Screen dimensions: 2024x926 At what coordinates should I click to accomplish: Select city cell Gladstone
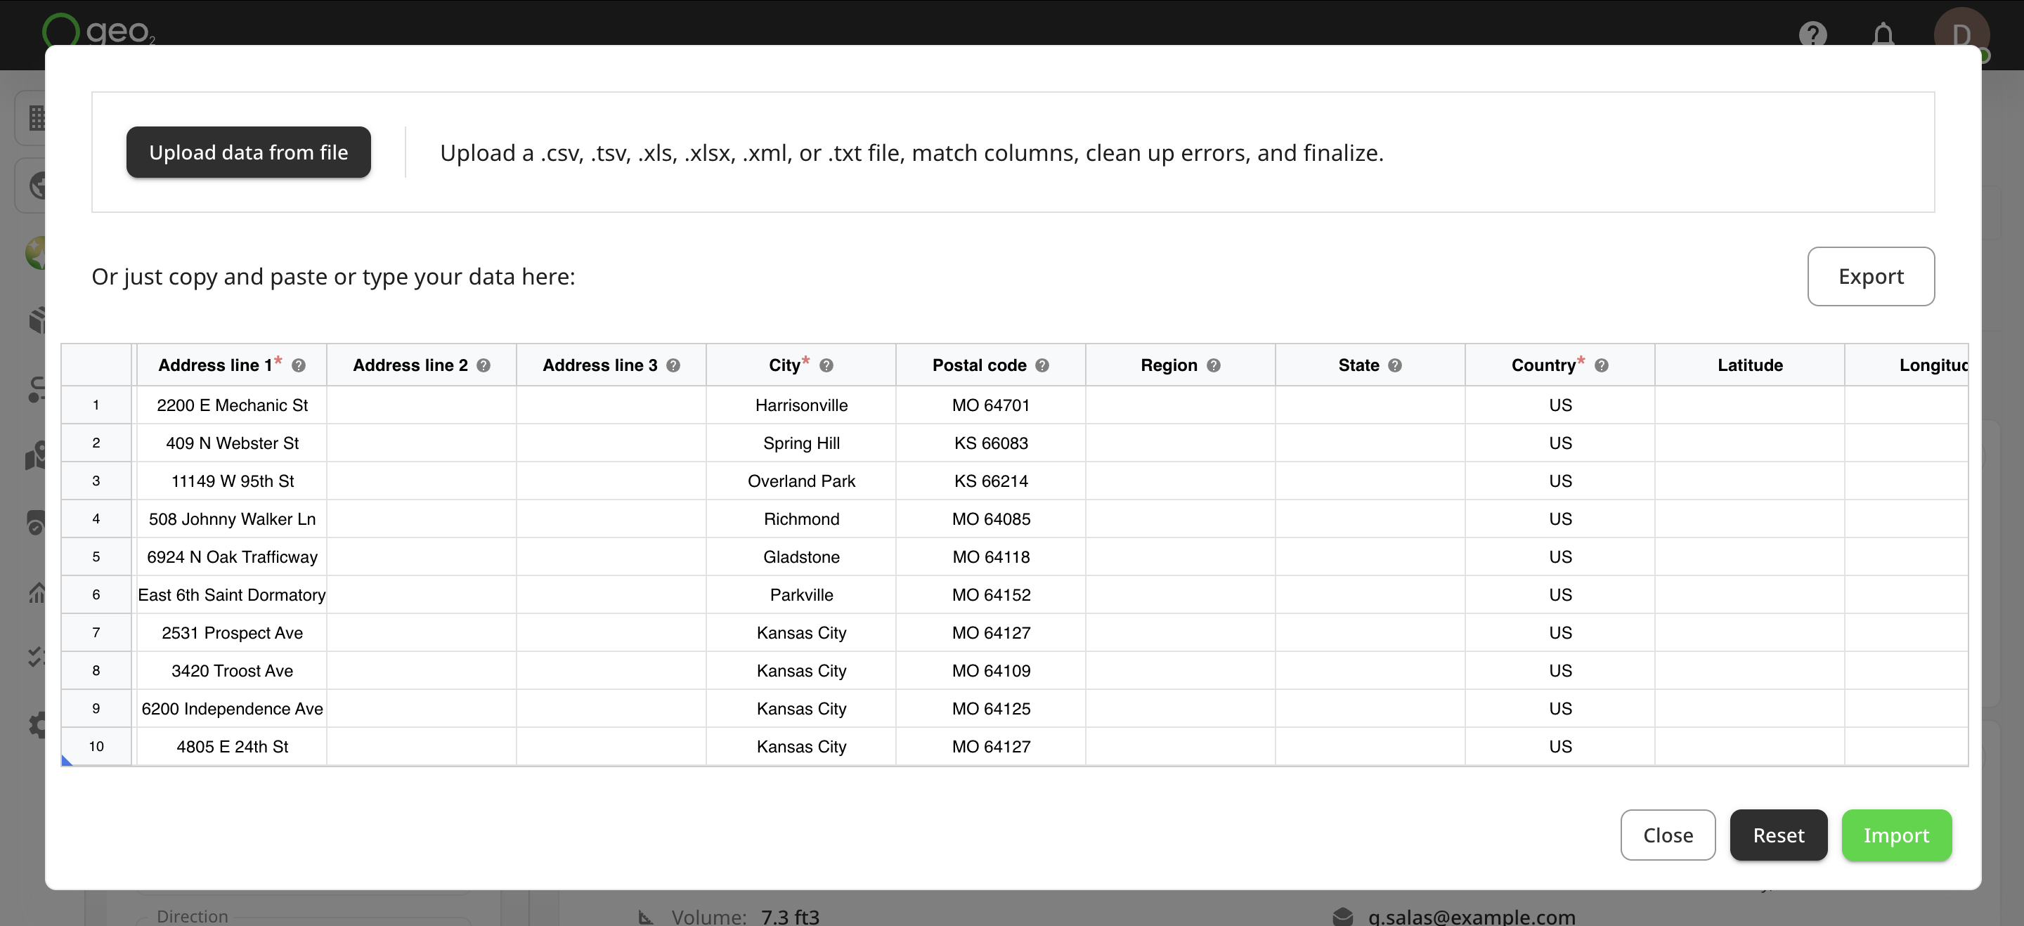click(x=800, y=557)
